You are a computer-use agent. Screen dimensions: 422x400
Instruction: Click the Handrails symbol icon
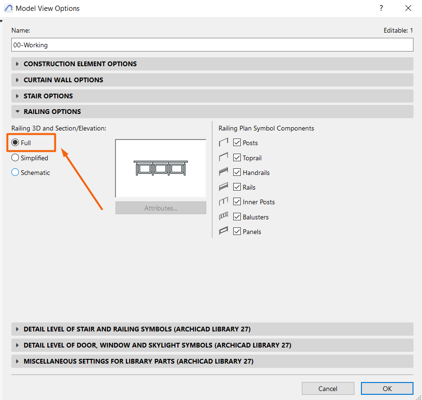224,173
